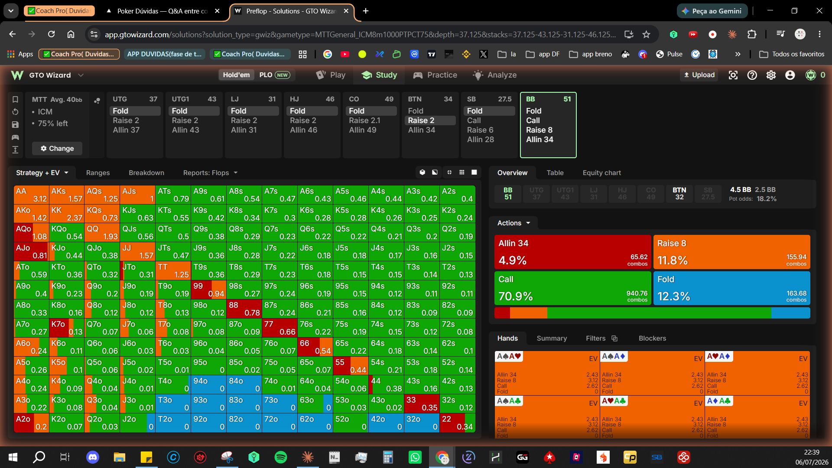Open GTO Wizard settings gear
This screenshot has width=832, height=468.
click(771, 75)
